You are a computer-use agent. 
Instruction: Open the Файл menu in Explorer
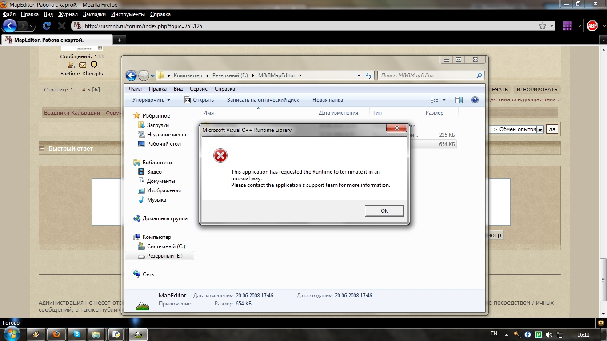pos(136,89)
